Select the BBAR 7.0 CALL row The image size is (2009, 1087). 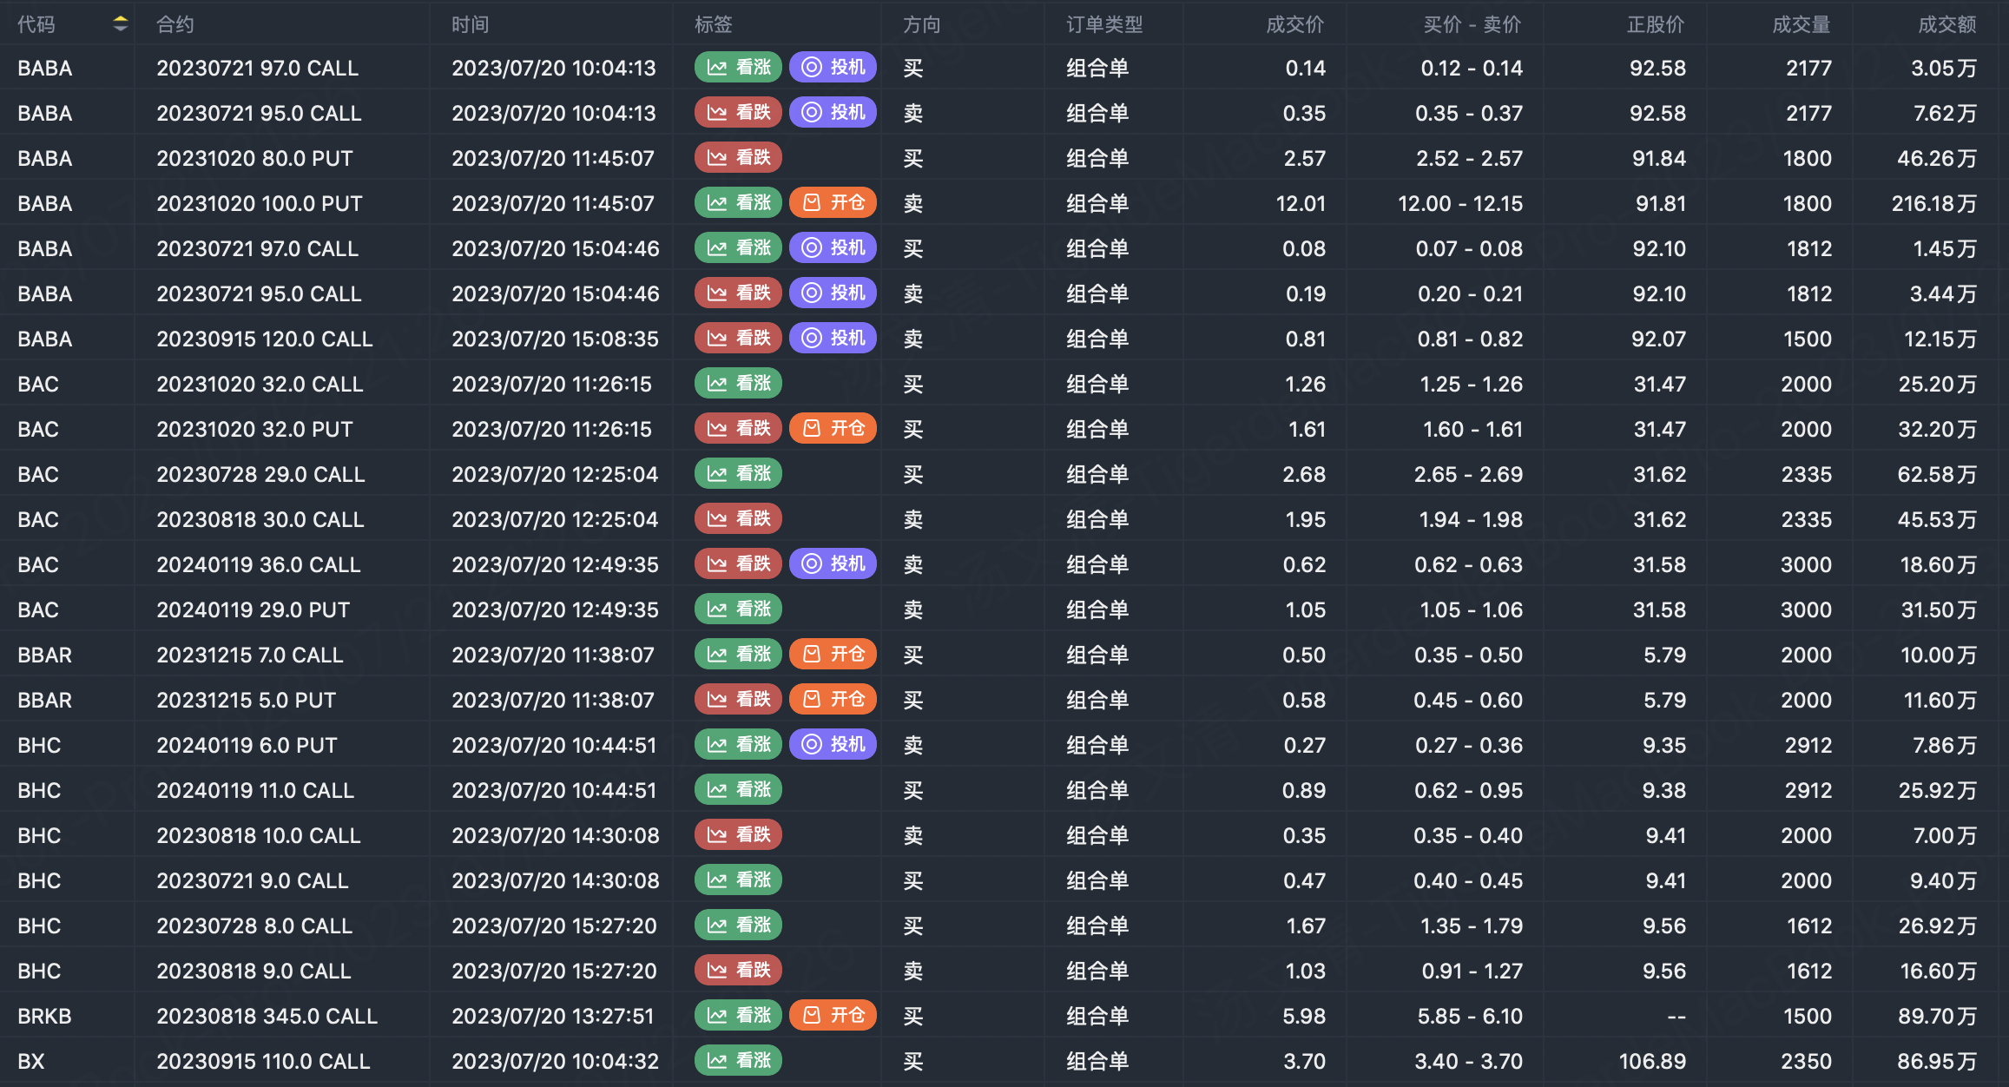tap(249, 655)
